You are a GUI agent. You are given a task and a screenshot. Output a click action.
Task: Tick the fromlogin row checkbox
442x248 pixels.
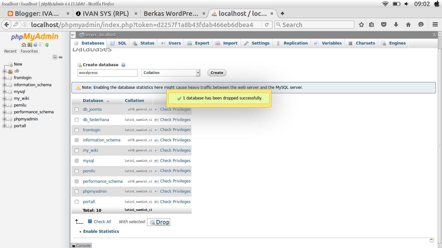[x=77, y=130]
